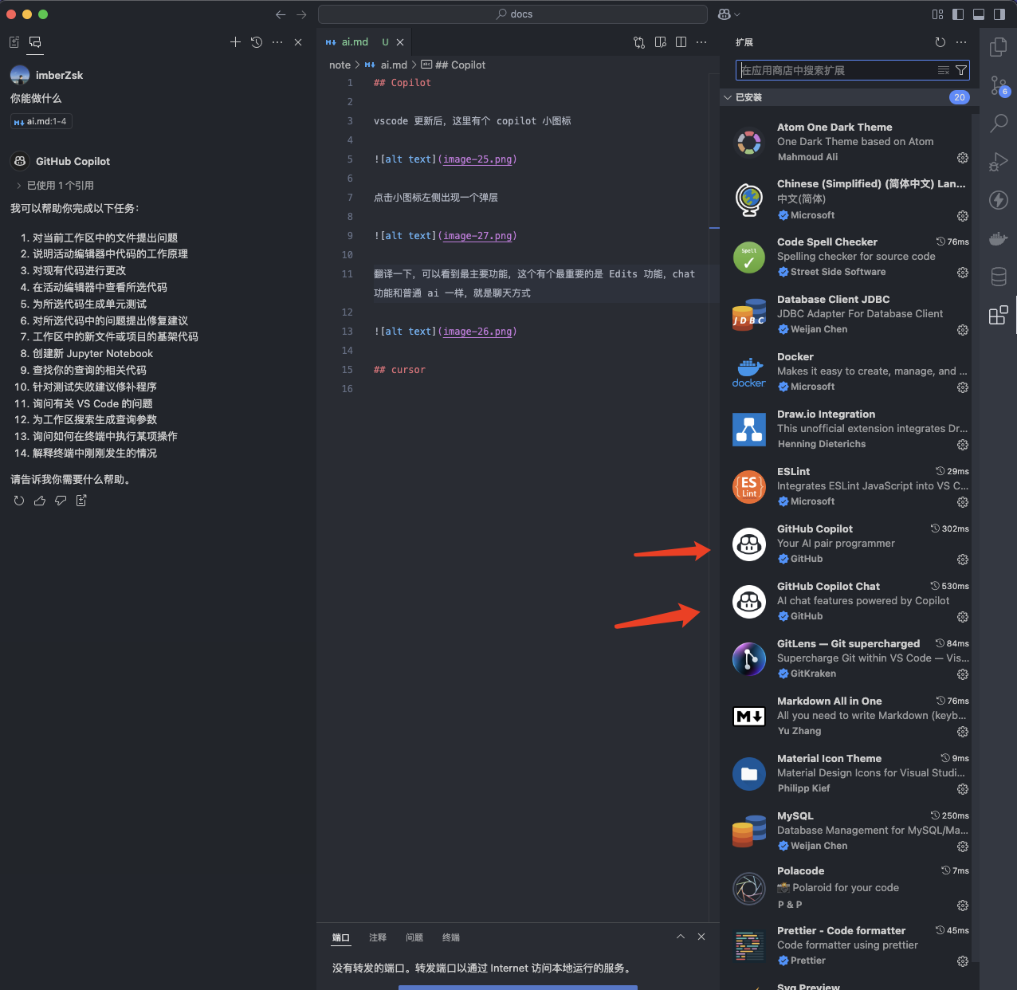
Task: Go back using the left navigation arrow
Action: tap(281, 14)
